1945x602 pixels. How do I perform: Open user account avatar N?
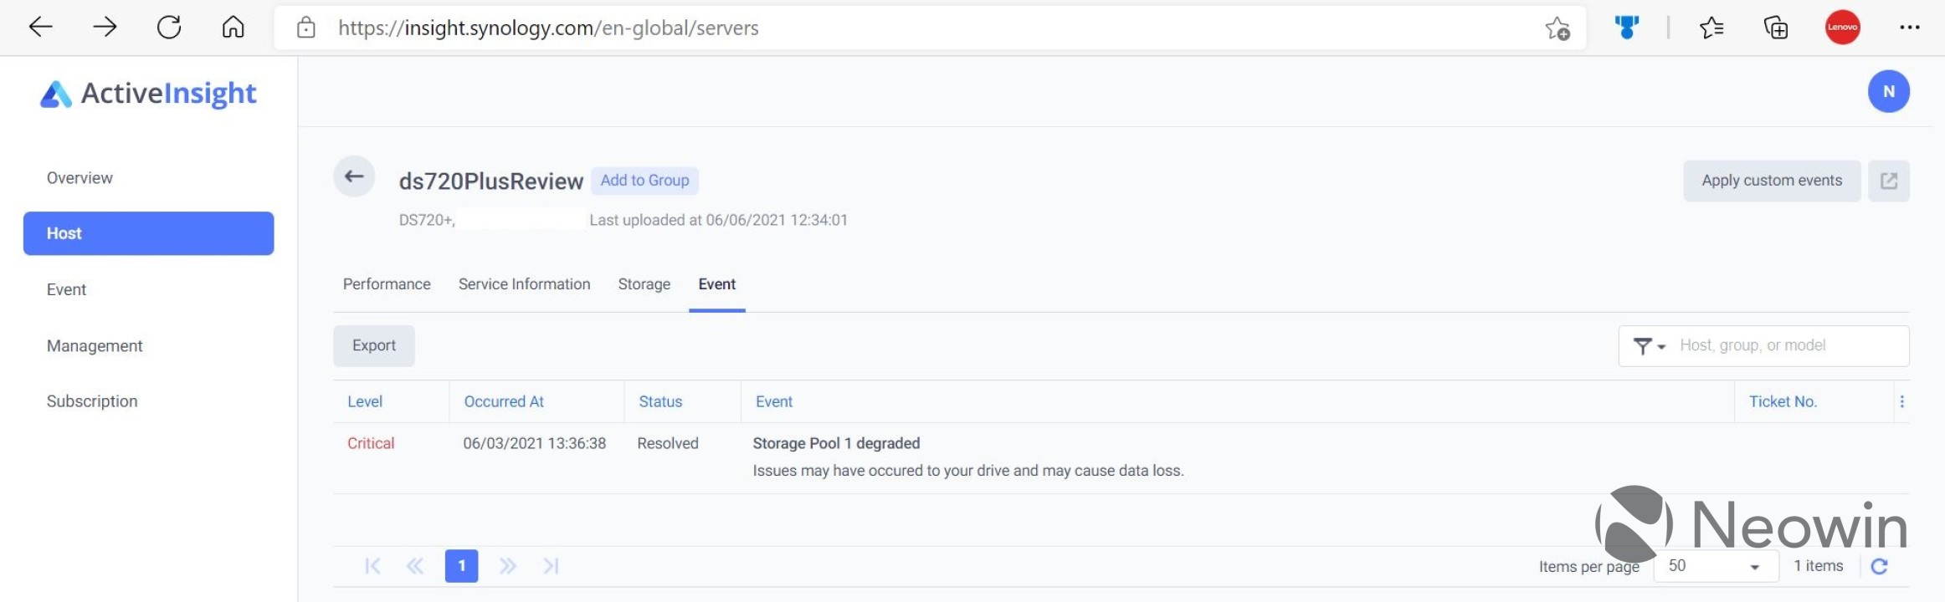pos(1888,91)
